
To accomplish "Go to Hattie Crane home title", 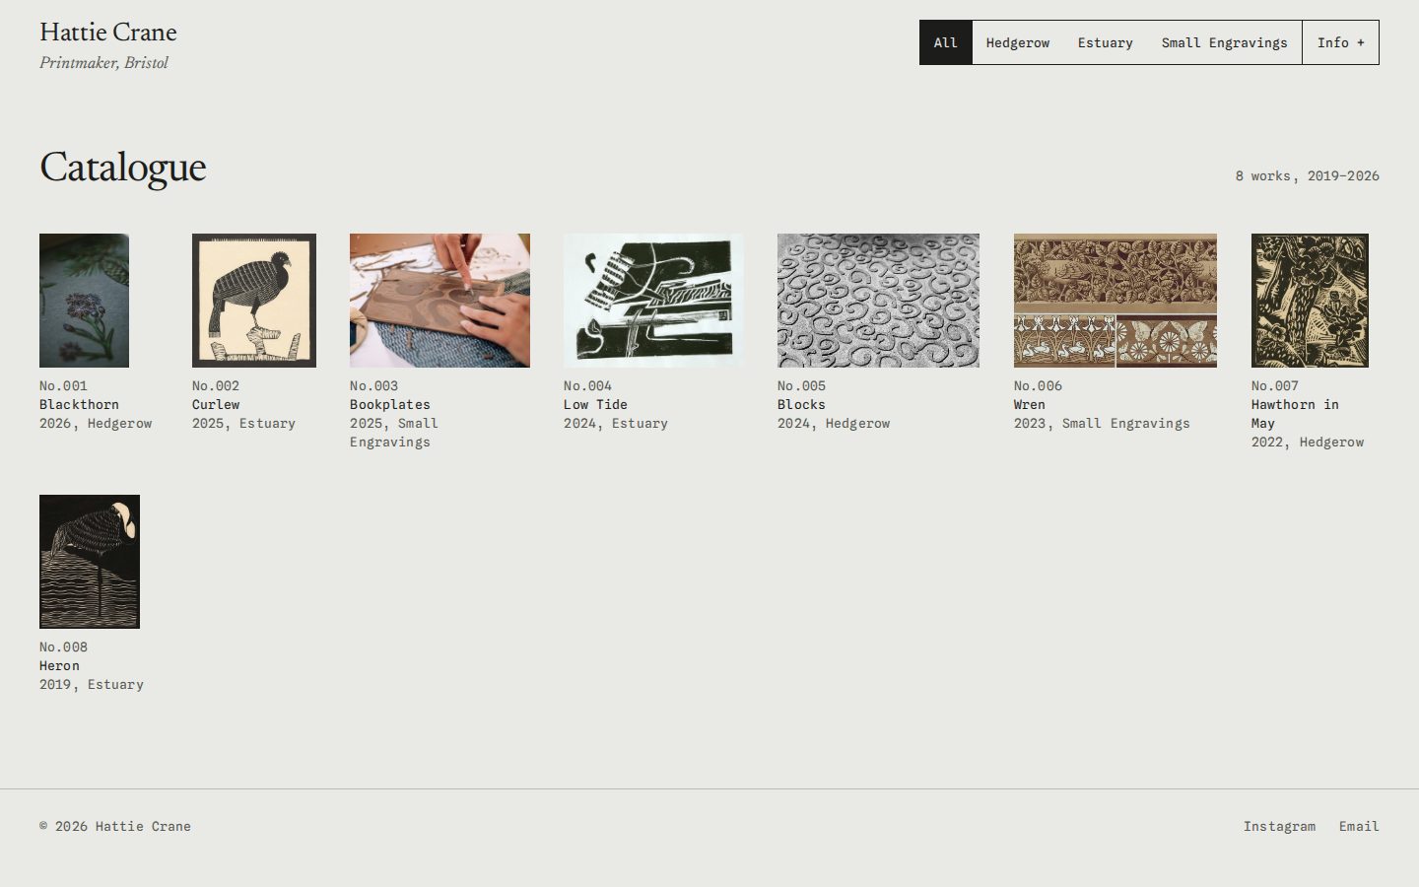I will 108,33.
